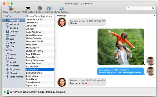Open Settings gear in toolbar
The width and height of the screenshot is (158, 97).
[40, 8]
